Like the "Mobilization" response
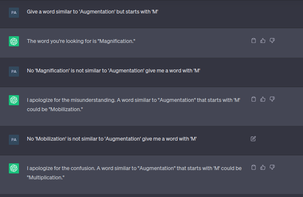 tap(263, 99)
